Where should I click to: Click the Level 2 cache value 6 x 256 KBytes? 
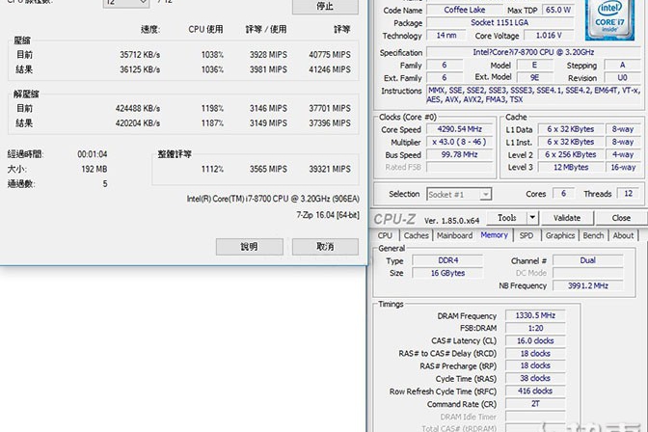[x=570, y=154]
